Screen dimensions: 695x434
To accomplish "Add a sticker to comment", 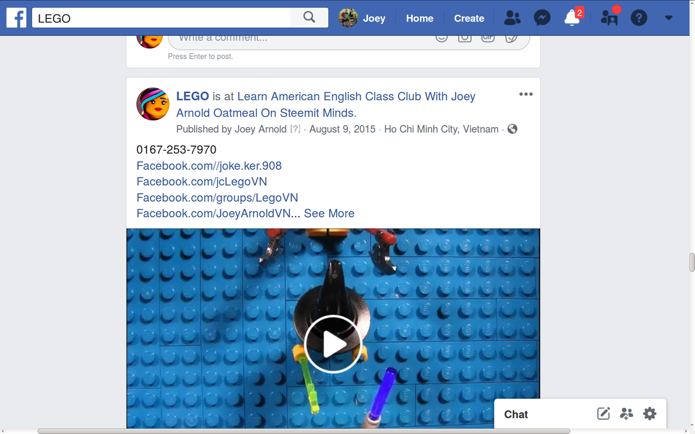I will [x=511, y=38].
